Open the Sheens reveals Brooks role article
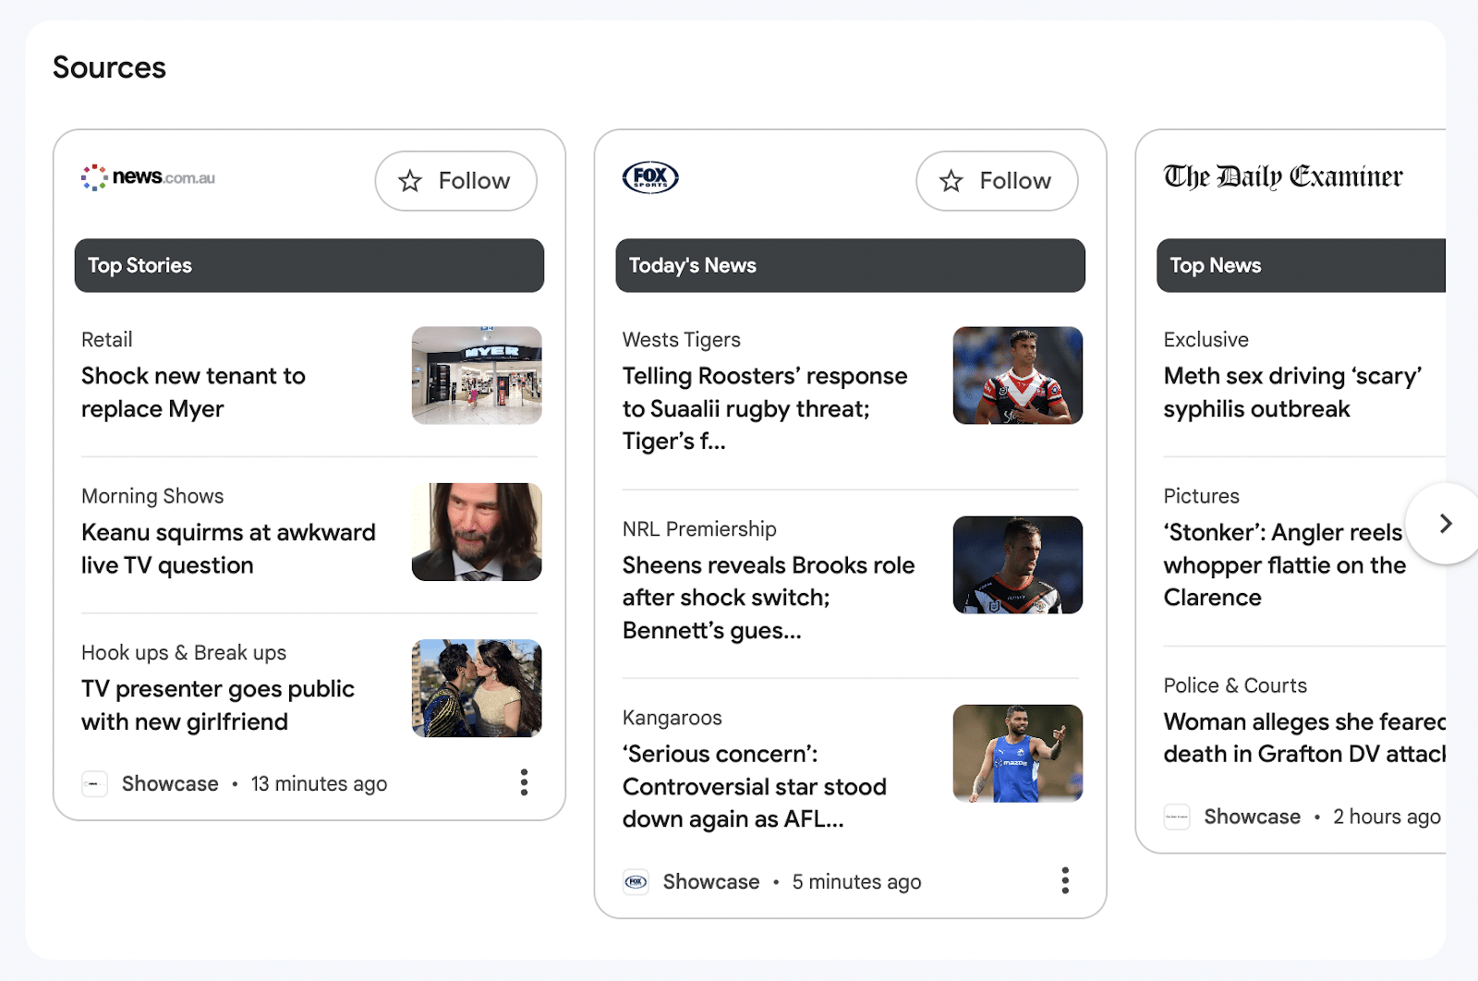 point(769,598)
